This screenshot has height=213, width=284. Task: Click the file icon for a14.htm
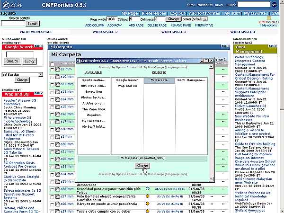tap(58, 99)
